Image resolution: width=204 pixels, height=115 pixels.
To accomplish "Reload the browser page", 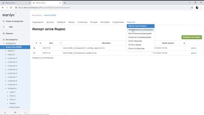I will pos(11,8).
